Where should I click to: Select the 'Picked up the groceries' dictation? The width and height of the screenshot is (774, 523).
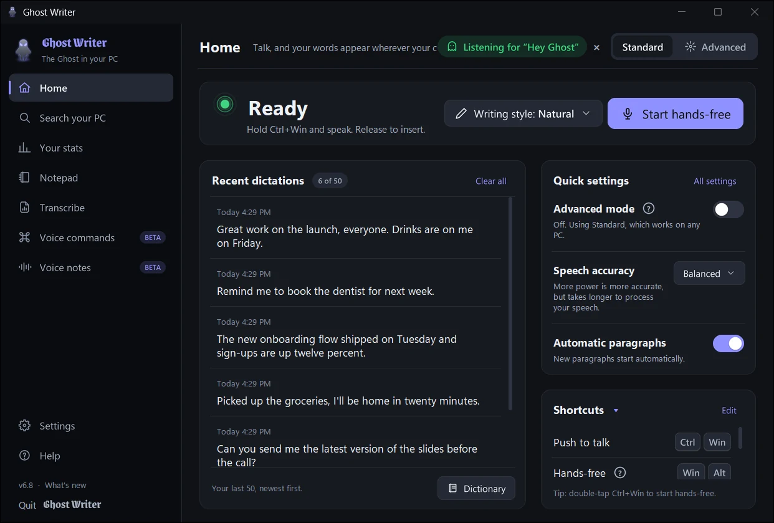point(355,392)
